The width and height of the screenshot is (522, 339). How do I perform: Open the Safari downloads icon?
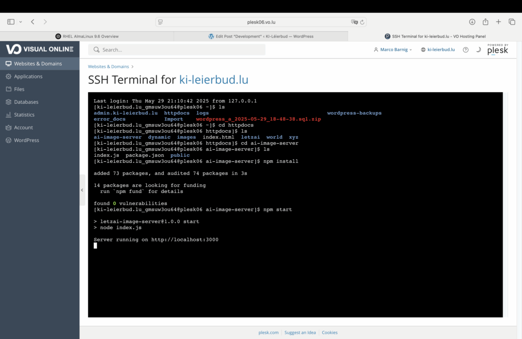472,22
